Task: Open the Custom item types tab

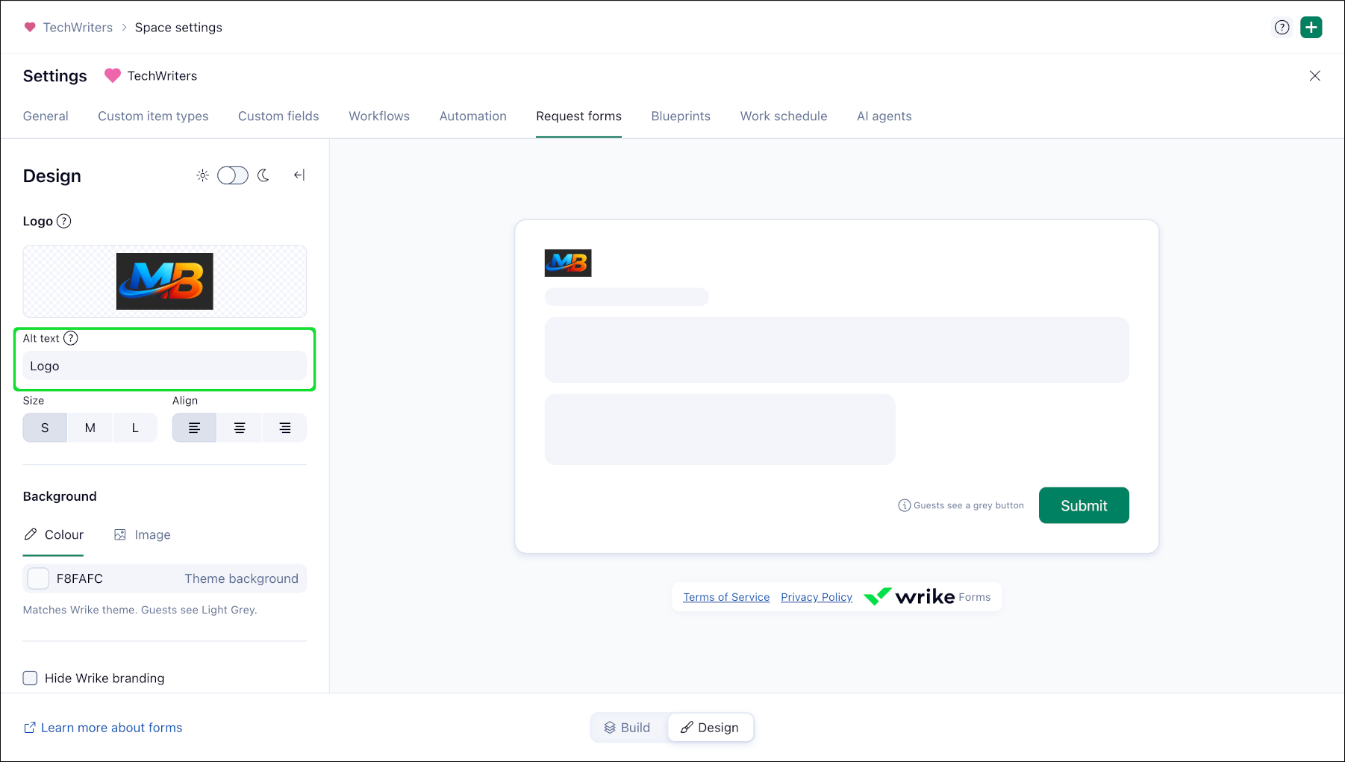Action: (153, 116)
